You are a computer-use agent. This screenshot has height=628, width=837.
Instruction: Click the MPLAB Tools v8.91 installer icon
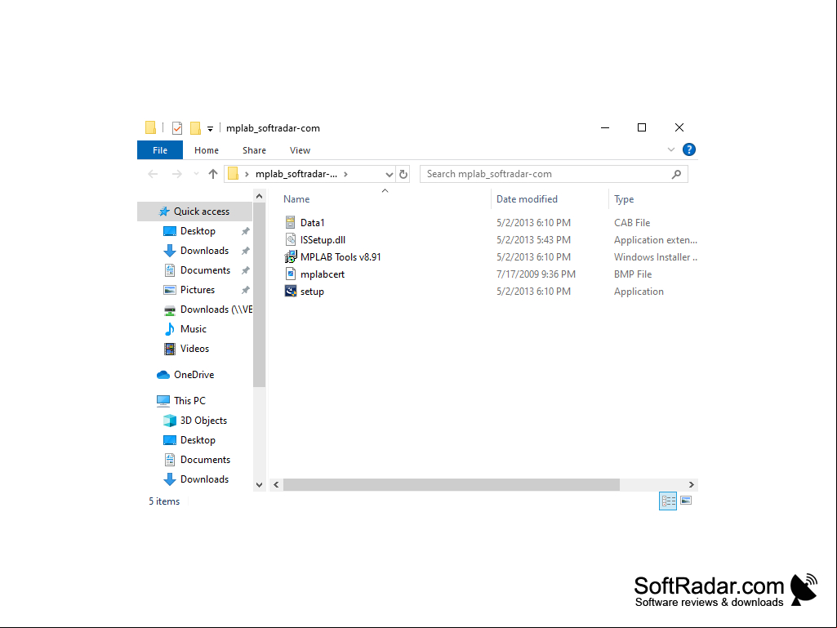(291, 257)
